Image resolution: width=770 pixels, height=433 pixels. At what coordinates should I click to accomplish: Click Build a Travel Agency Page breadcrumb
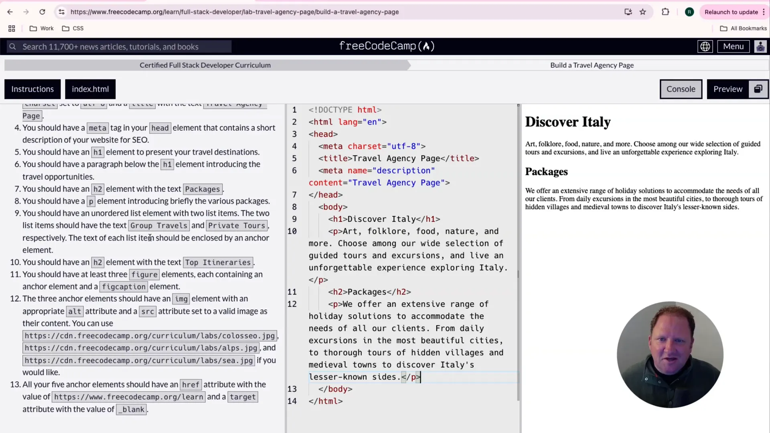[x=592, y=65]
